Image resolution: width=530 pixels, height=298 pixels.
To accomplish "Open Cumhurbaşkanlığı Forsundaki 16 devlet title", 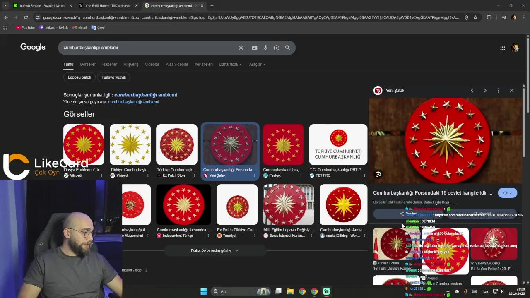I will (x=432, y=193).
